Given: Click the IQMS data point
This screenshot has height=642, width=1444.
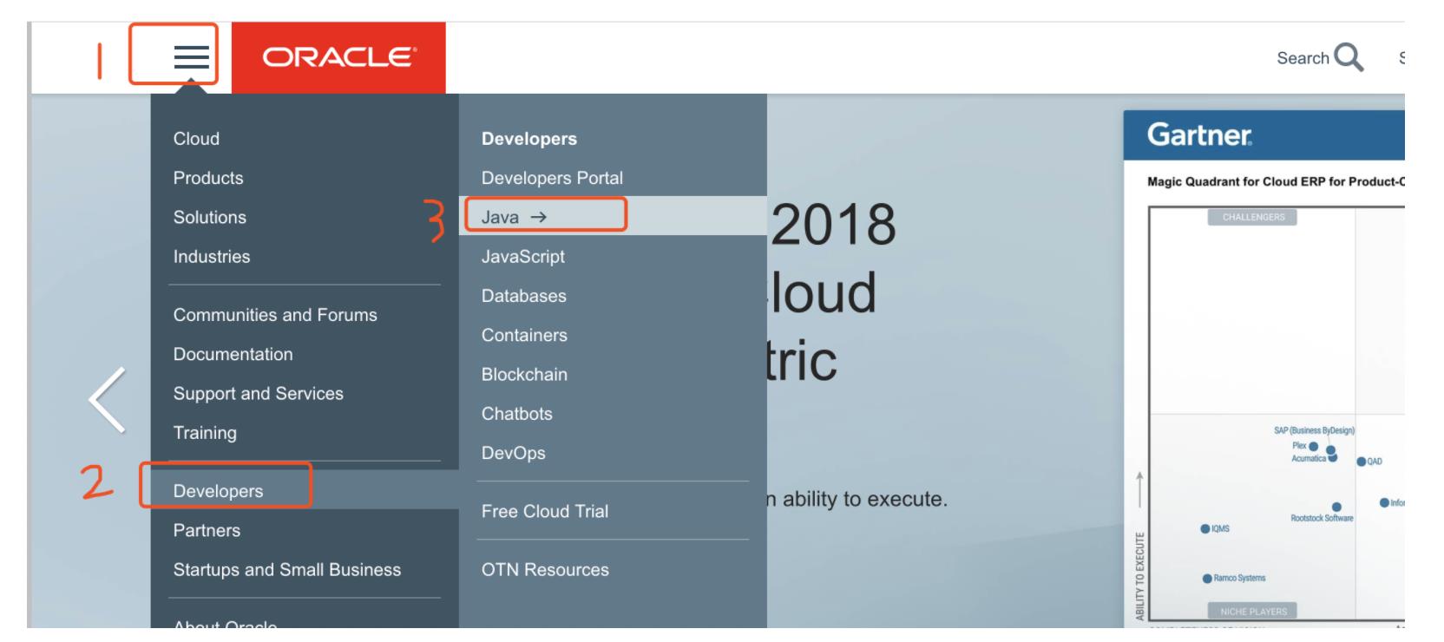Looking at the screenshot, I should click(x=1205, y=528).
